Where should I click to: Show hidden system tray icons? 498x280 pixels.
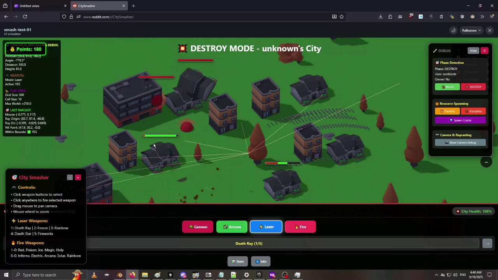[436, 275]
